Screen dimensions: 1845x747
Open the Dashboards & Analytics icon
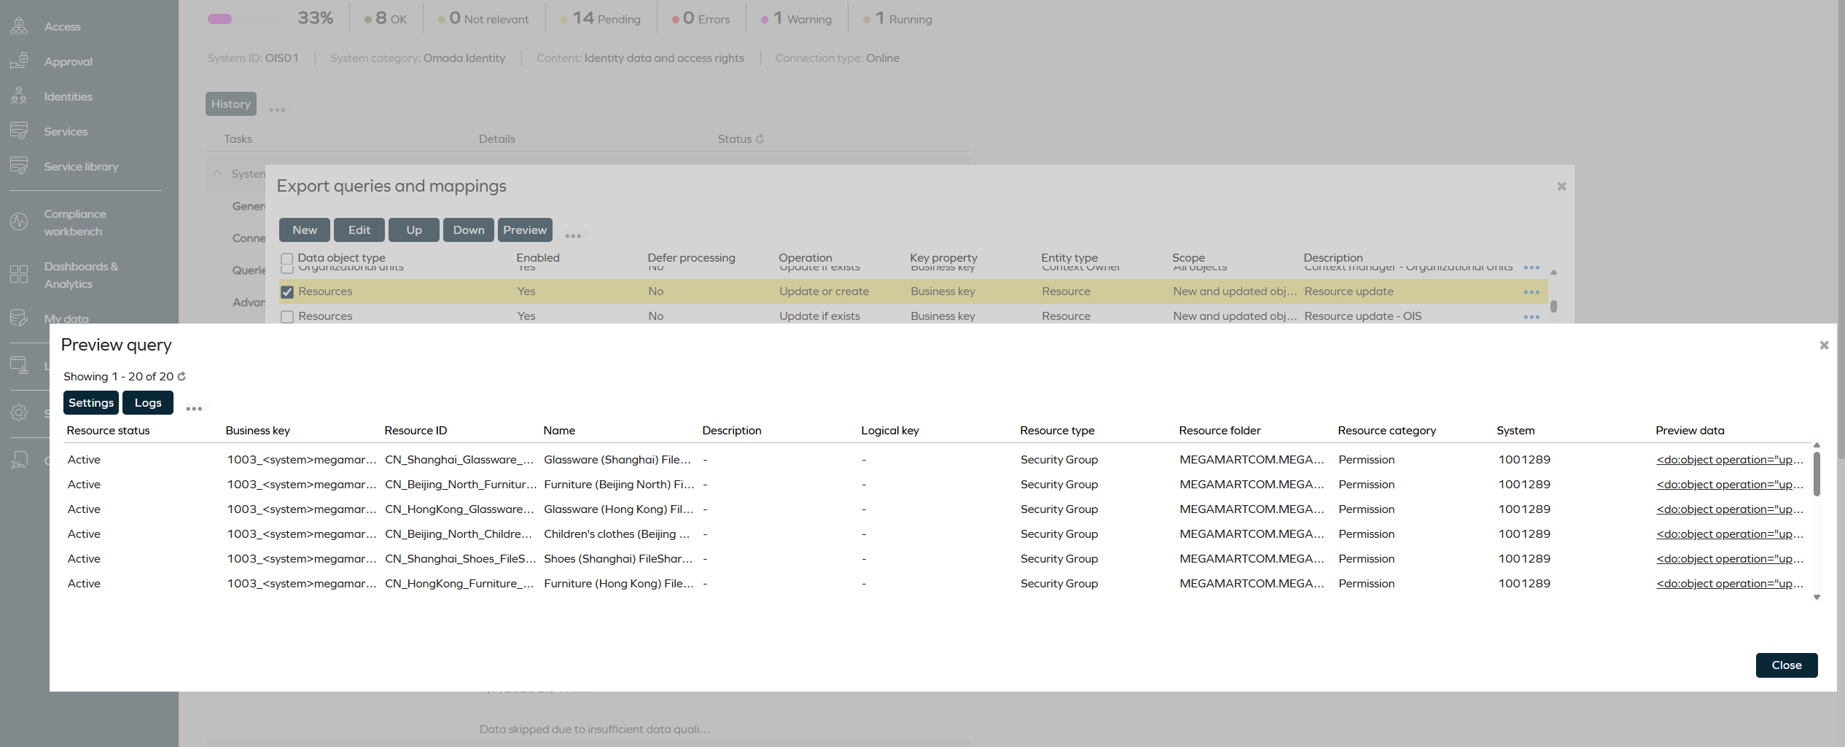19,274
